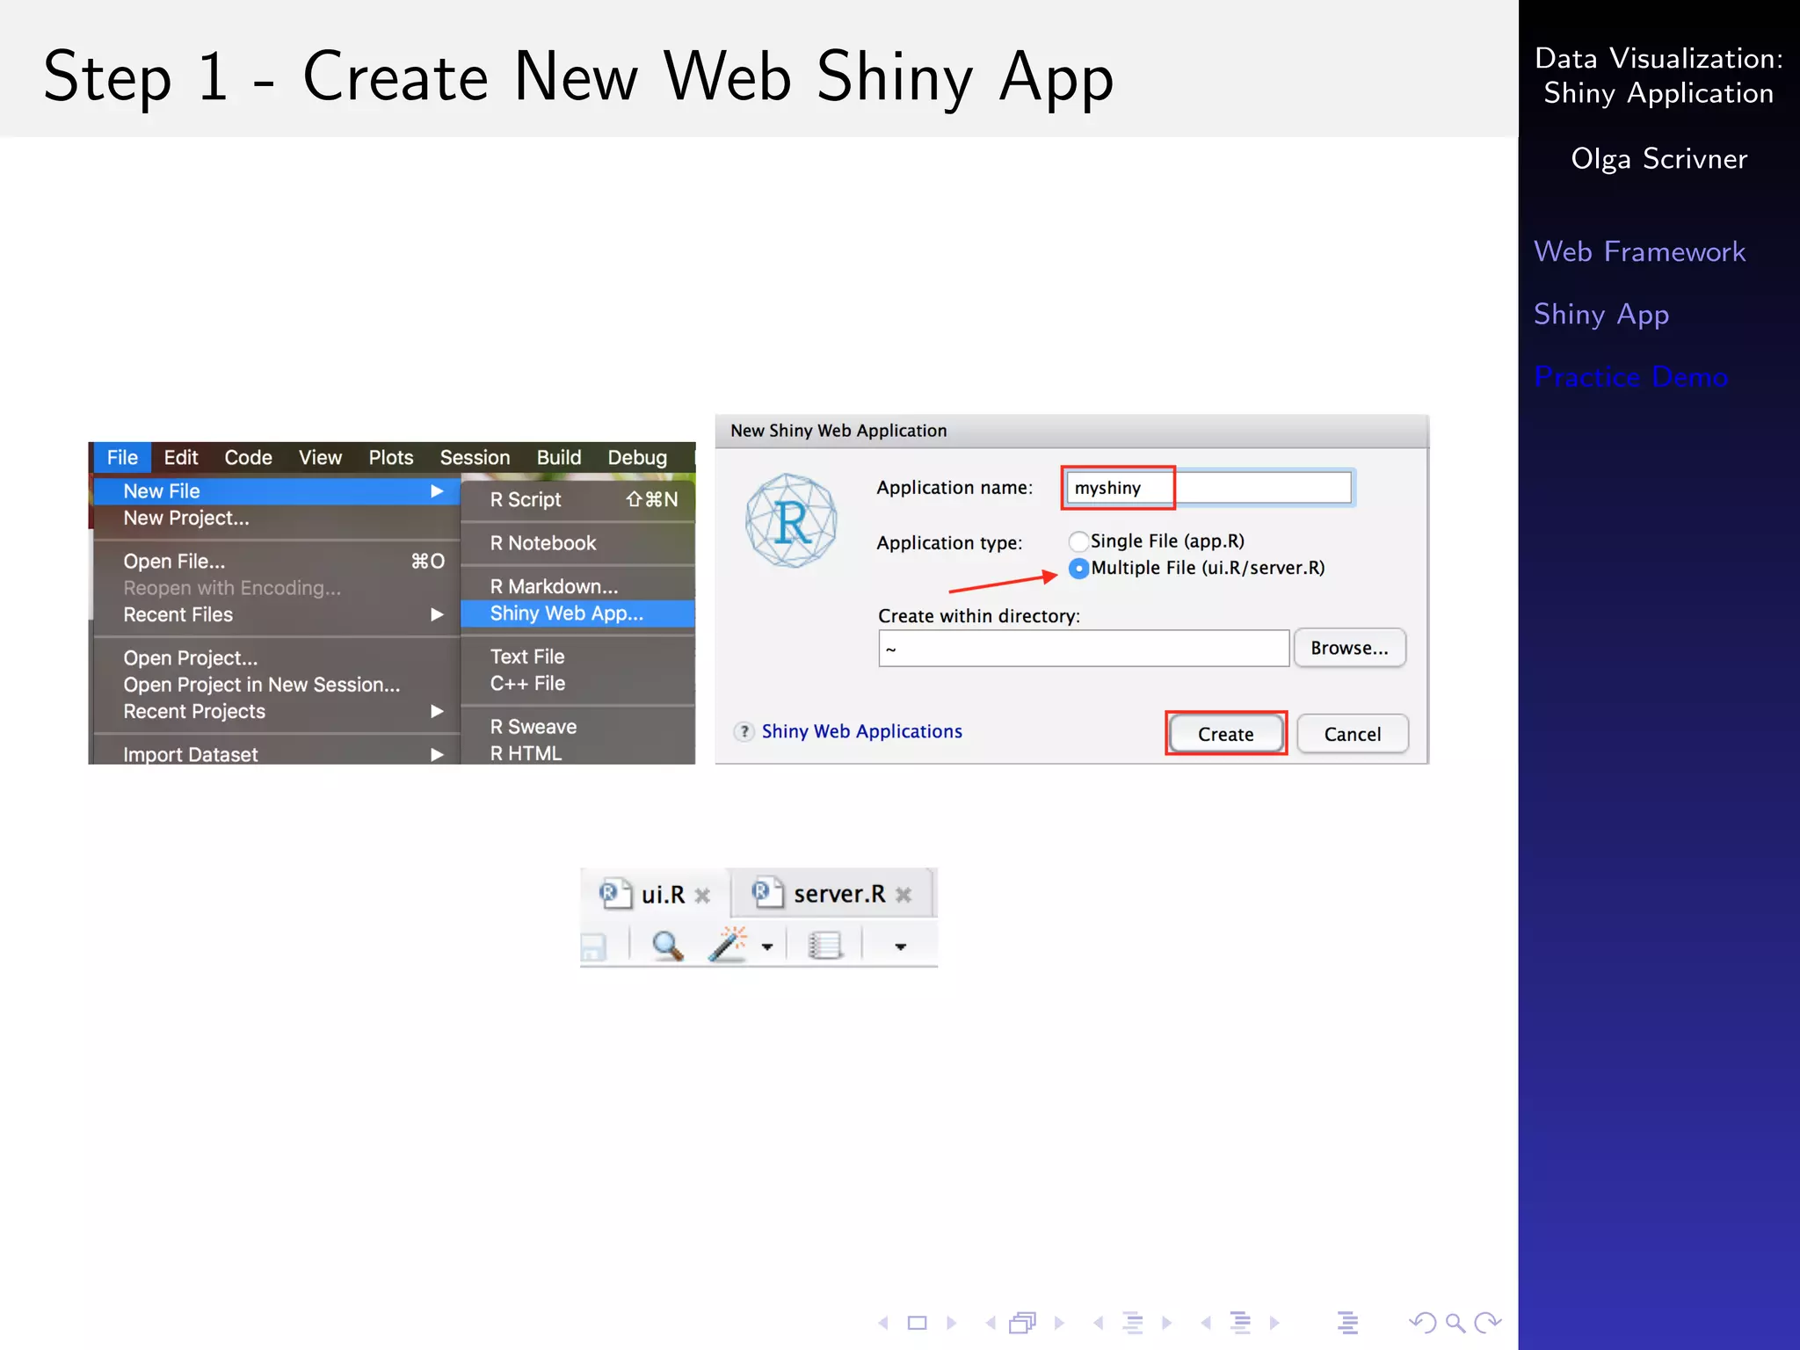
Task: Click the Create within directory field
Action: 1084,649
